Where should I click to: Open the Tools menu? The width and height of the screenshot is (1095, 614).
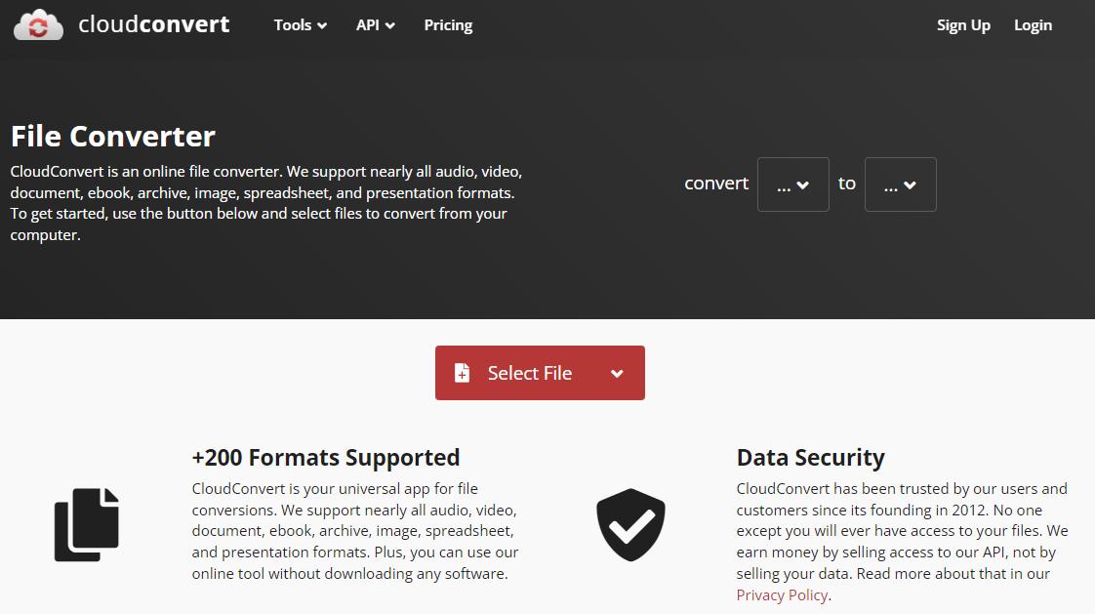(x=301, y=25)
